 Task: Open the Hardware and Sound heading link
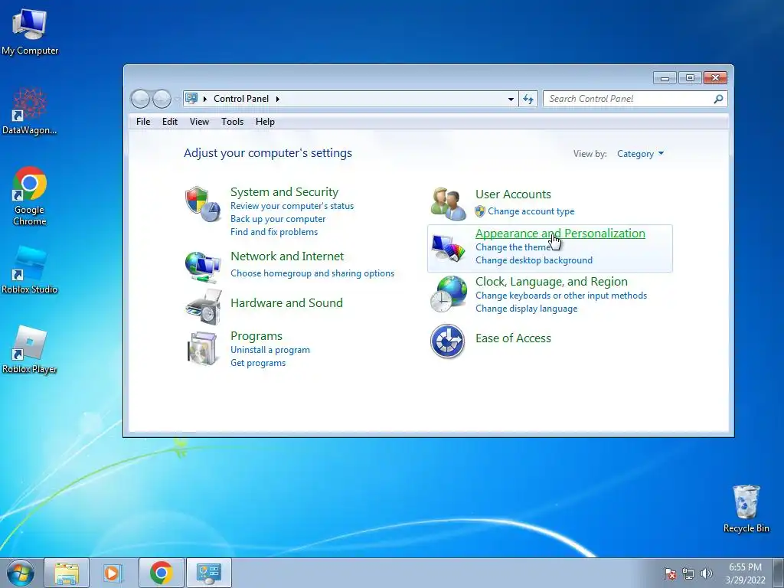286,303
